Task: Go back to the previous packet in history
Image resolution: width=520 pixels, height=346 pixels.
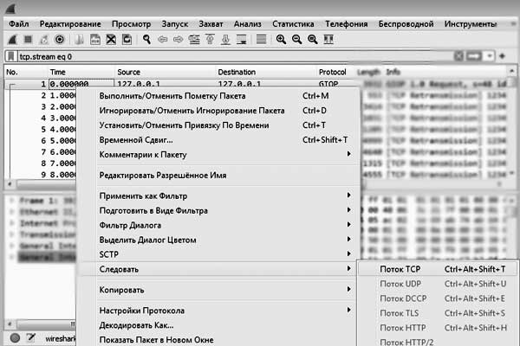Action: pyautogui.click(x=163, y=40)
